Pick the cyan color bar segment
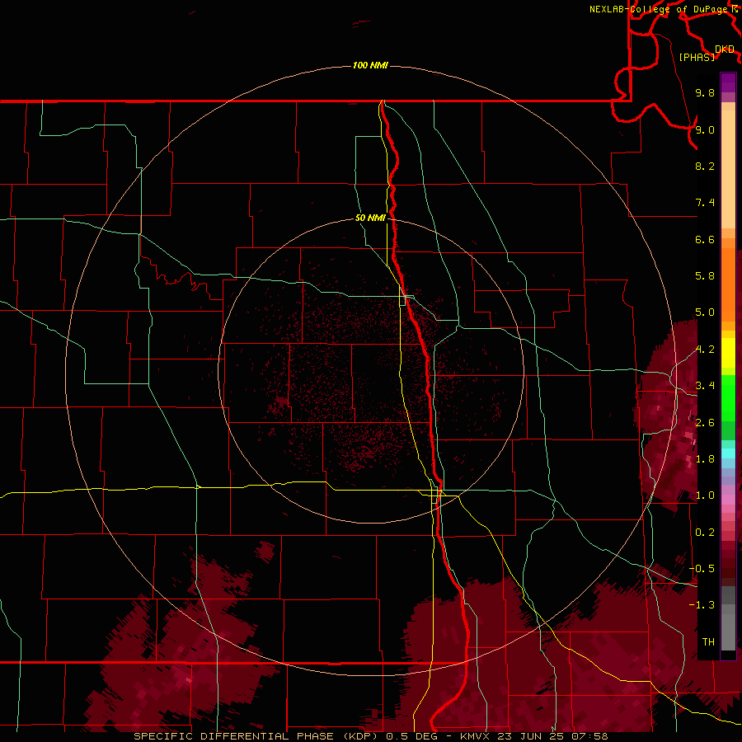 [x=728, y=453]
